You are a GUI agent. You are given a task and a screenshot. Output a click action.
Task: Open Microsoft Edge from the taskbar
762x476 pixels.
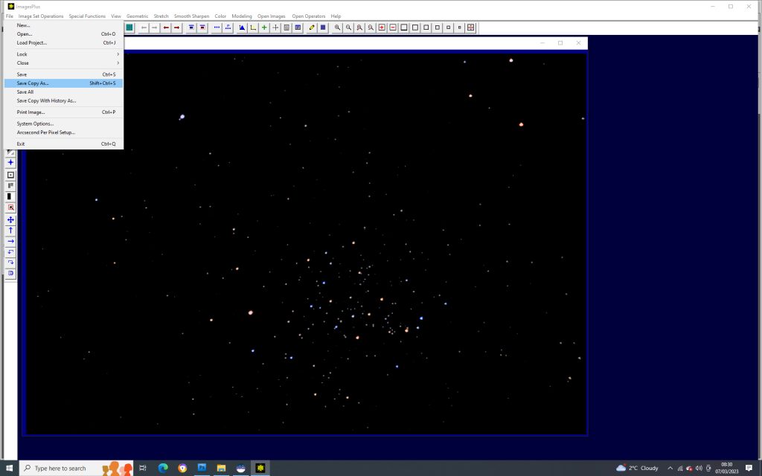163,469
